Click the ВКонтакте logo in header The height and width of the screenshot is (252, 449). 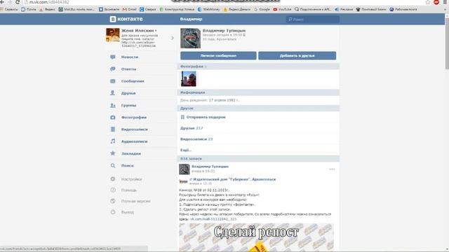[x=126, y=19]
